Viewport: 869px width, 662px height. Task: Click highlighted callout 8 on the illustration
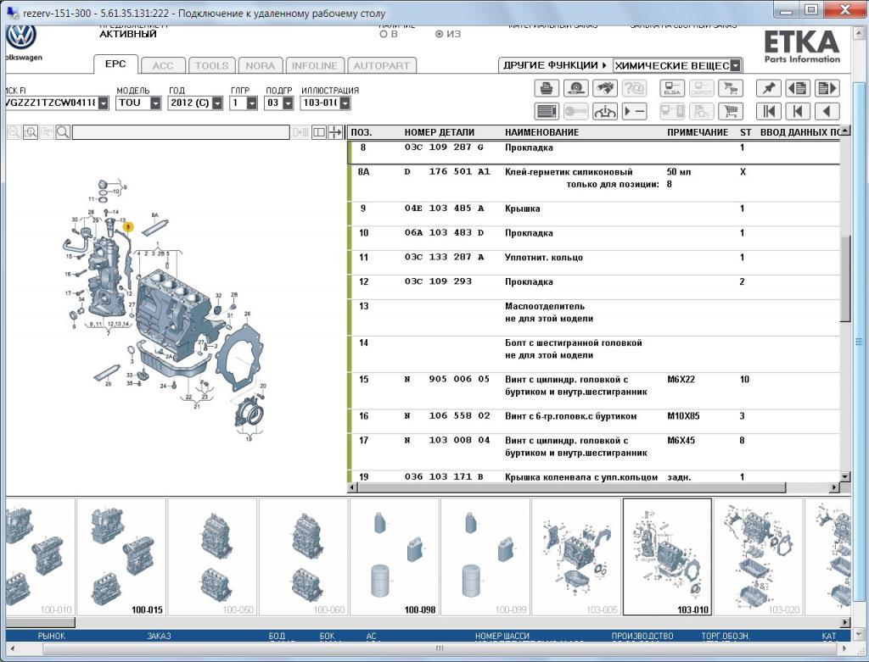(128, 226)
